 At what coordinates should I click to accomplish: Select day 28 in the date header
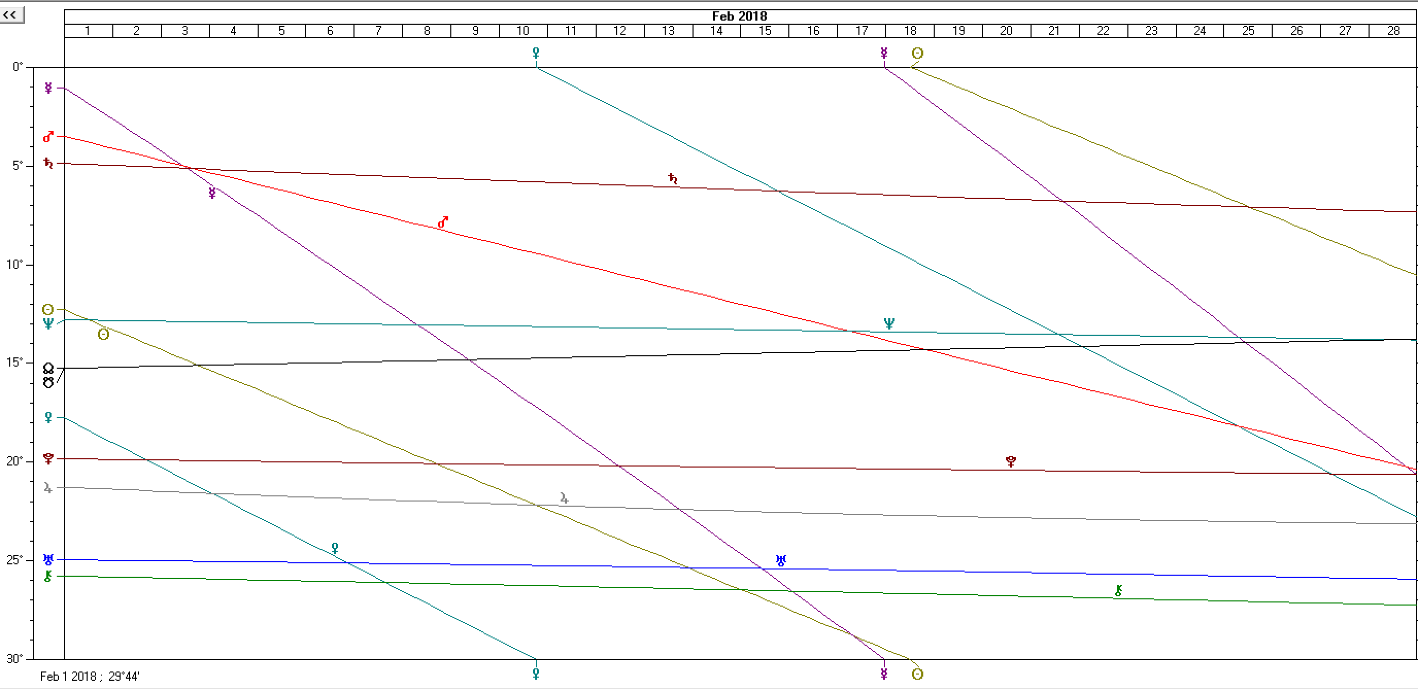1393,31
